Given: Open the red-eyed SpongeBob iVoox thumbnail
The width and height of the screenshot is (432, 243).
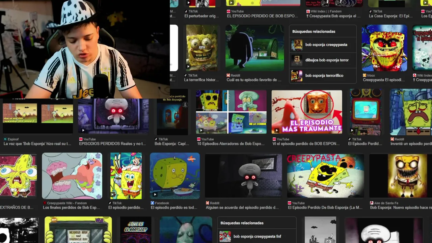Looking at the screenshot, I should (384, 48).
